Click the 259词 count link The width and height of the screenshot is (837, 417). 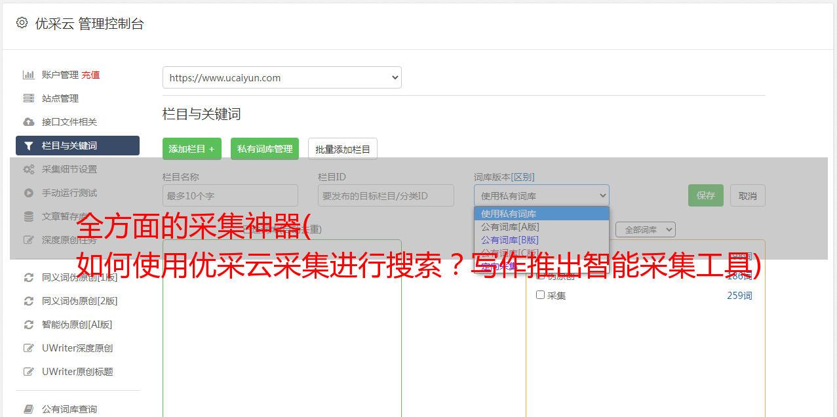coord(739,296)
